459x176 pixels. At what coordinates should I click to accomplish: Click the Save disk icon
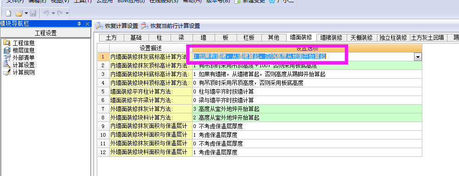(33, 13)
